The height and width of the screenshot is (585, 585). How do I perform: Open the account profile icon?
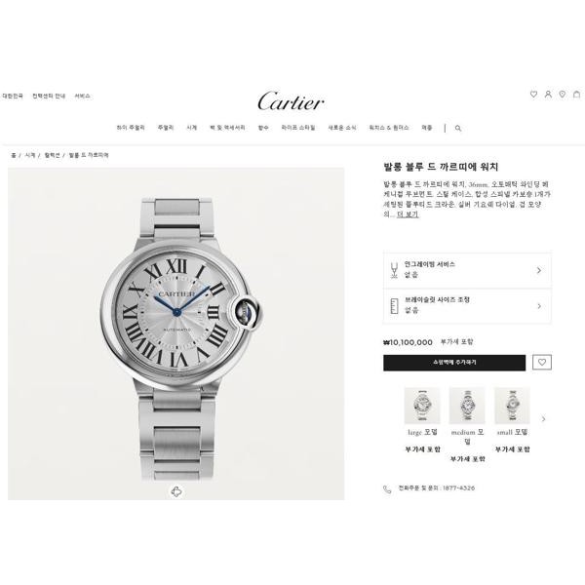(548, 95)
